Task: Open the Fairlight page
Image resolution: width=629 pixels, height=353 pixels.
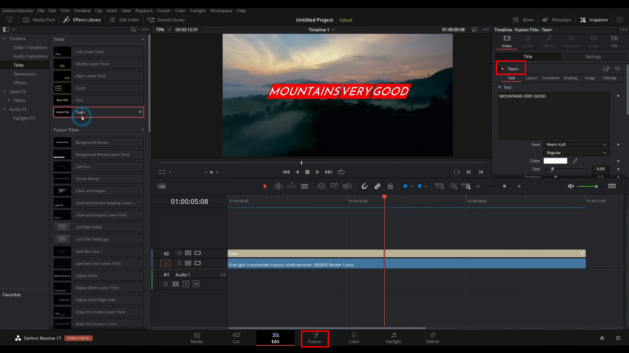Action: click(x=393, y=338)
